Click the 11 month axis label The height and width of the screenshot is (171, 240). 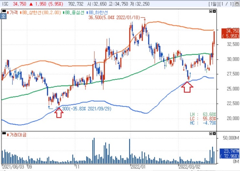(x=77, y=167)
